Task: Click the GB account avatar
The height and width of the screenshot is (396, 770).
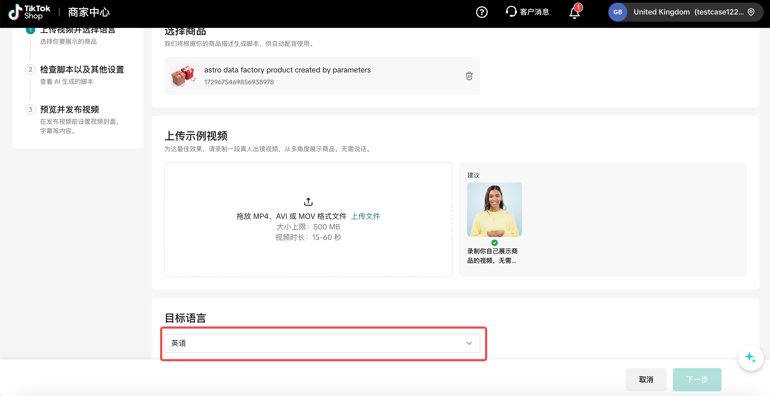Action: [618, 12]
